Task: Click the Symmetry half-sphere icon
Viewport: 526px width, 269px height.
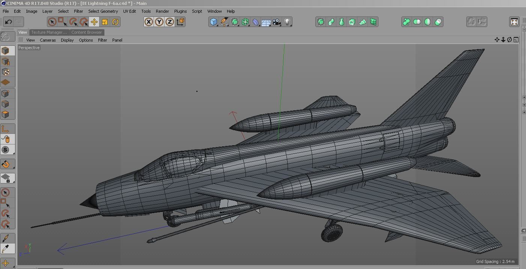Action: point(428,22)
